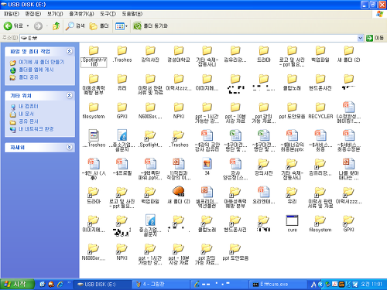Switch to E:\cure.exe taskbar button
Screen dimensions: 387x290
(x=277, y=285)
